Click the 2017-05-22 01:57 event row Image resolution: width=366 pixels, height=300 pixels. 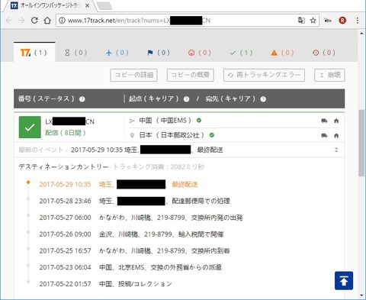105,284
